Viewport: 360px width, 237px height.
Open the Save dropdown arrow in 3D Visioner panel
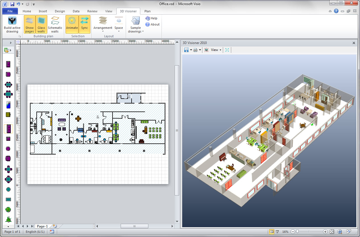click(191, 50)
